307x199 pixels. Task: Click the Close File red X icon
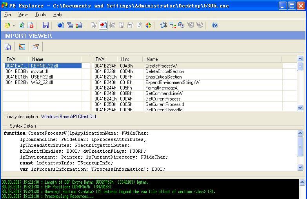click(31, 25)
